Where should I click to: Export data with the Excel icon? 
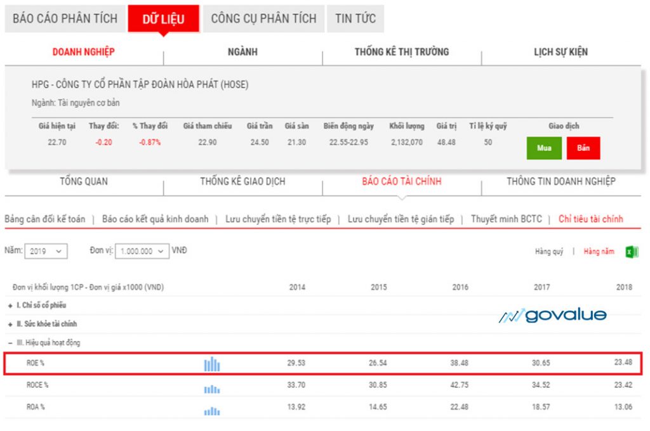coord(632,252)
